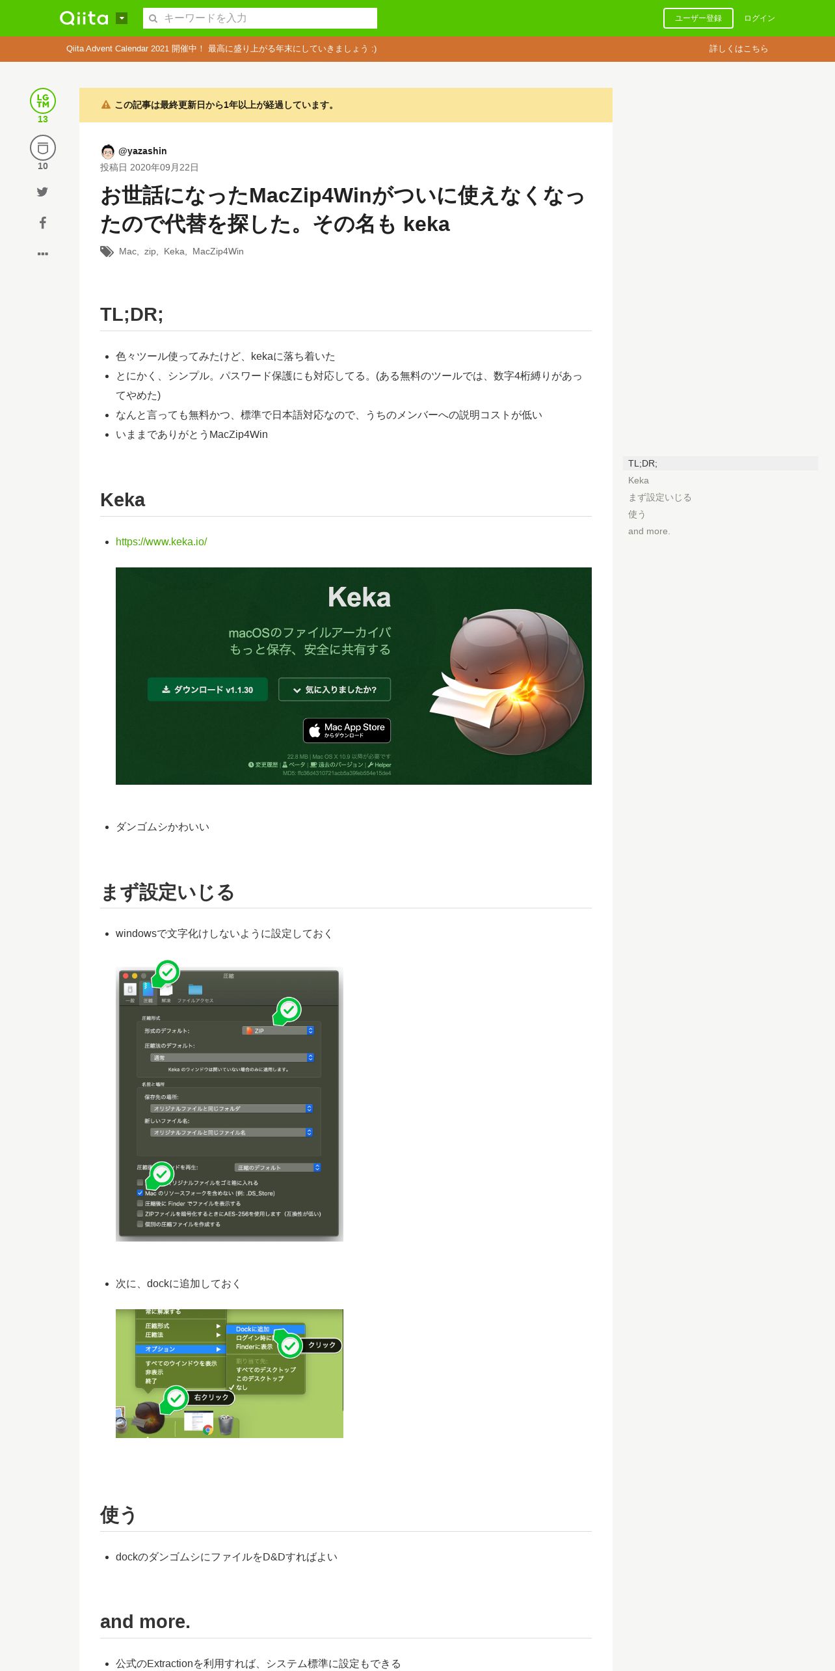
Task: Click the Mac tag
Action: [x=127, y=251]
